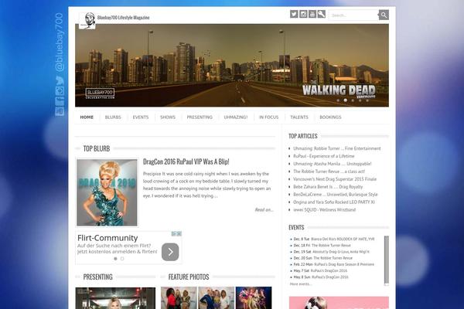Go to the HOME menu item
Image resolution: width=464 pixels, height=309 pixels.
click(x=87, y=117)
